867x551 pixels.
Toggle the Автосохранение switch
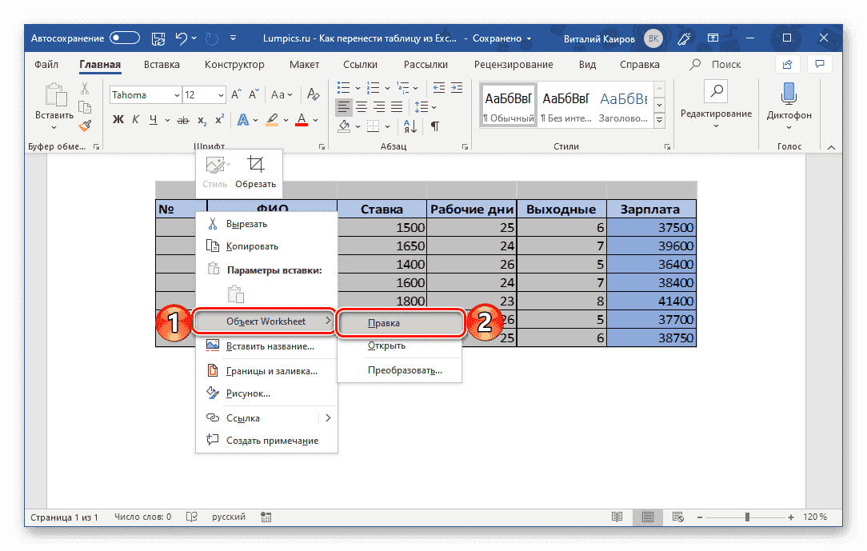point(124,38)
